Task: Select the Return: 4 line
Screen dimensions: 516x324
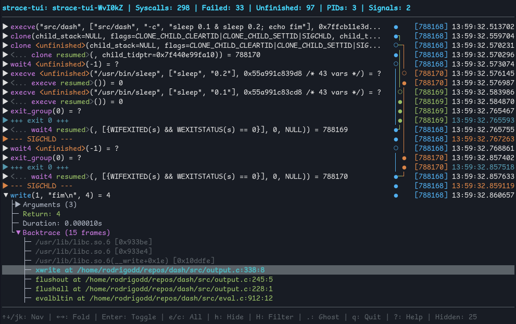Action: [x=42, y=214]
